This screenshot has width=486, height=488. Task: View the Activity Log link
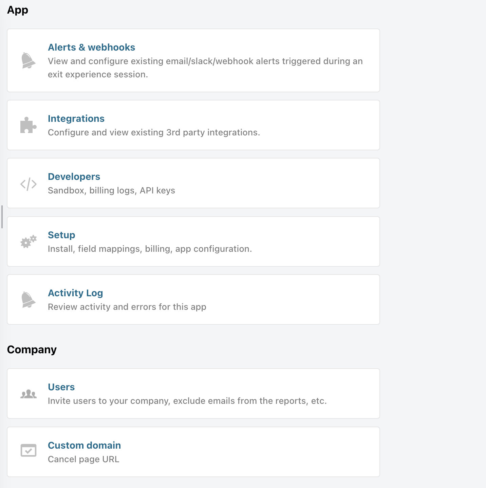click(x=75, y=293)
